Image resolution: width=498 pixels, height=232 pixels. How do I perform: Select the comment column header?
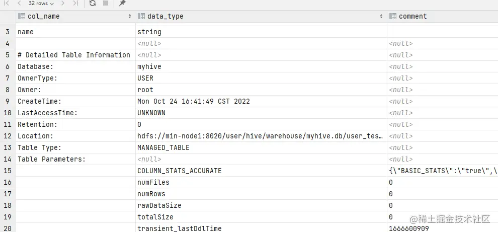coord(412,16)
